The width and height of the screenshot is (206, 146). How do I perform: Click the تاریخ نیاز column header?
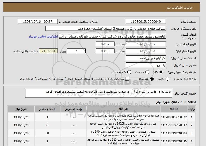pos(21,109)
